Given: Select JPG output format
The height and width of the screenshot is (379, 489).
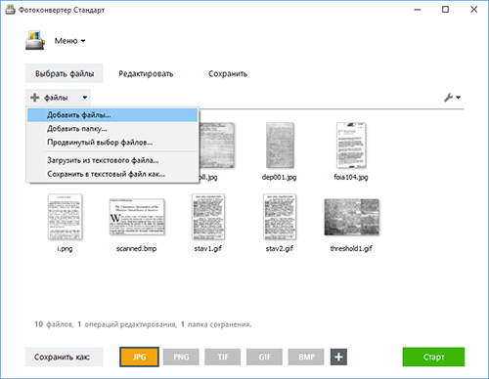Looking at the screenshot, I should pos(139,357).
